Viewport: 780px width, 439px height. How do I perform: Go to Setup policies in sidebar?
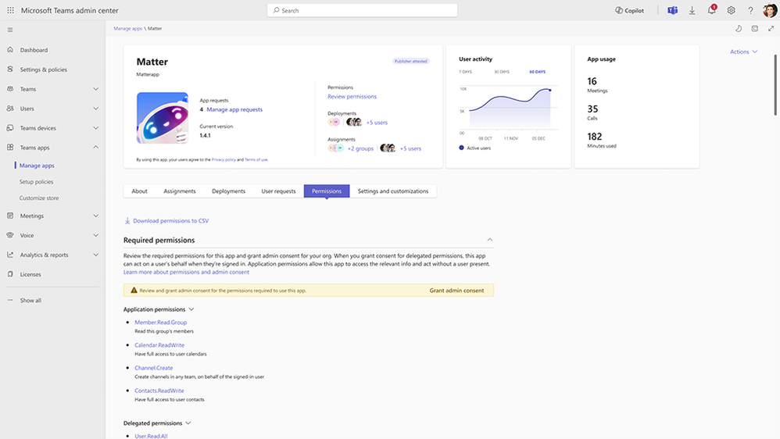coord(36,181)
